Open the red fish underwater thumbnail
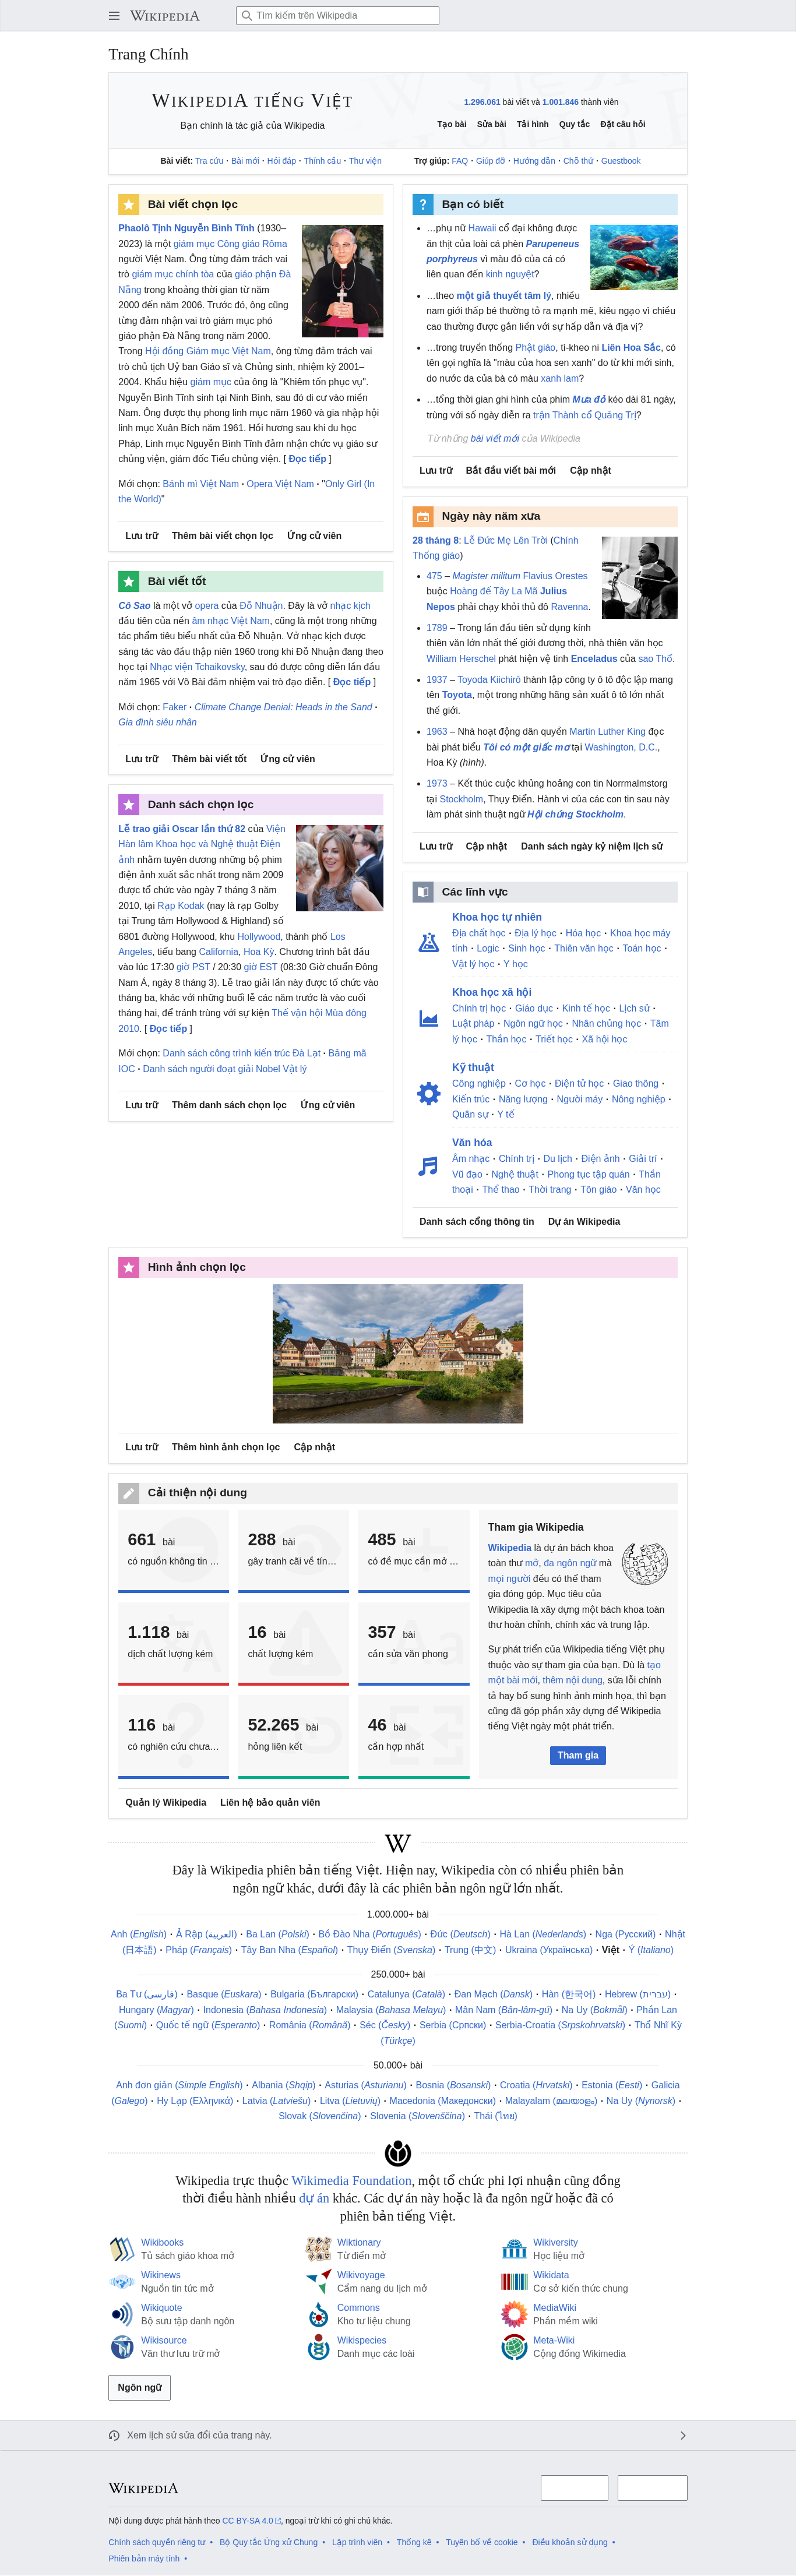Image resolution: width=796 pixels, height=2576 pixels. pyautogui.click(x=634, y=257)
